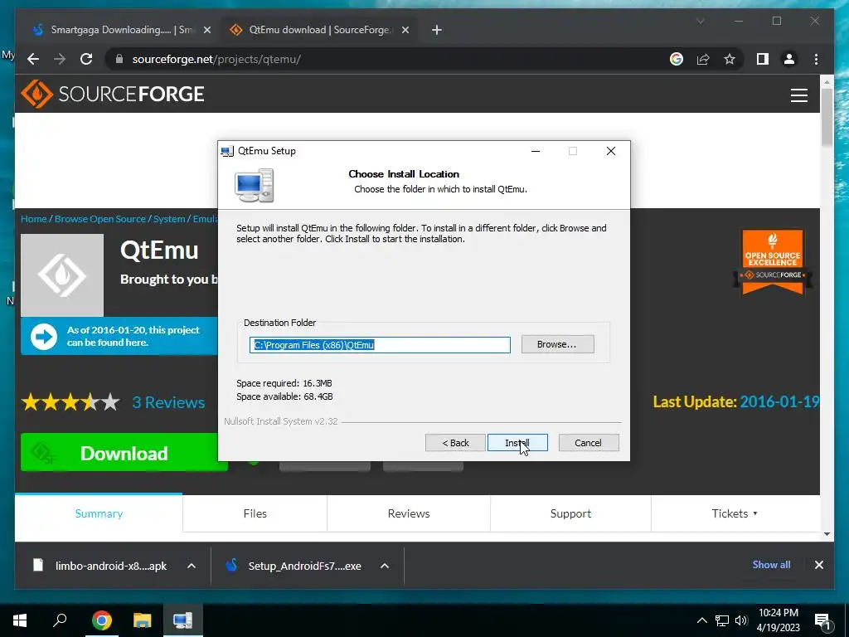This screenshot has width=849, height=637.
Task: Open the volume icon in system tray
Action: [741, 620]
